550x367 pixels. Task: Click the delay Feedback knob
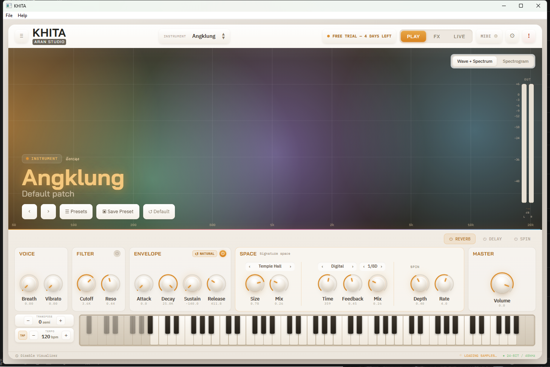(x=352, y=283)
